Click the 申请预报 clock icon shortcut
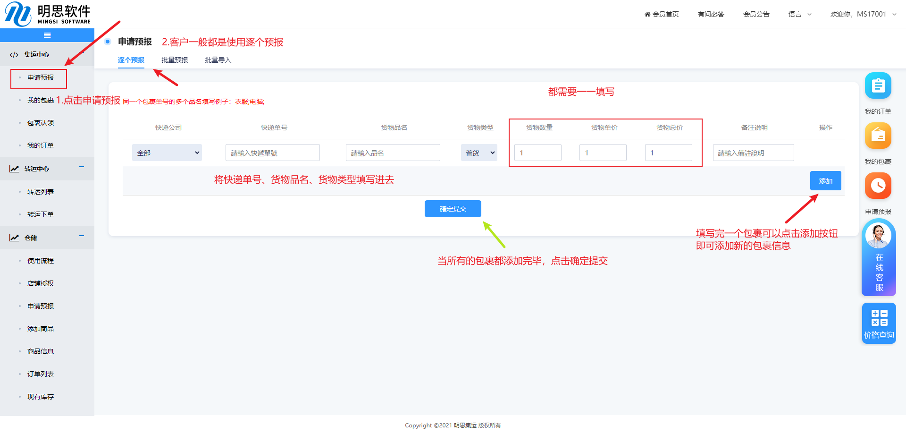The width and height of the screenshot is (906, 434). [878, 186]
